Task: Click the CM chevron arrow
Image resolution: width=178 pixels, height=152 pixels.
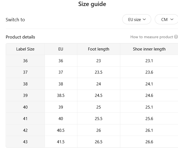Action: (172, 19)
